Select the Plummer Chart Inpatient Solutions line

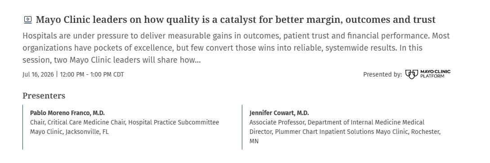[345, 132]
